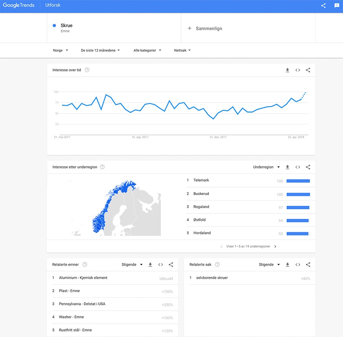Open the Alle kategorier dropdown
This screenshot has height=337, width=343.
pyautogui.click(x=147, y=50)
